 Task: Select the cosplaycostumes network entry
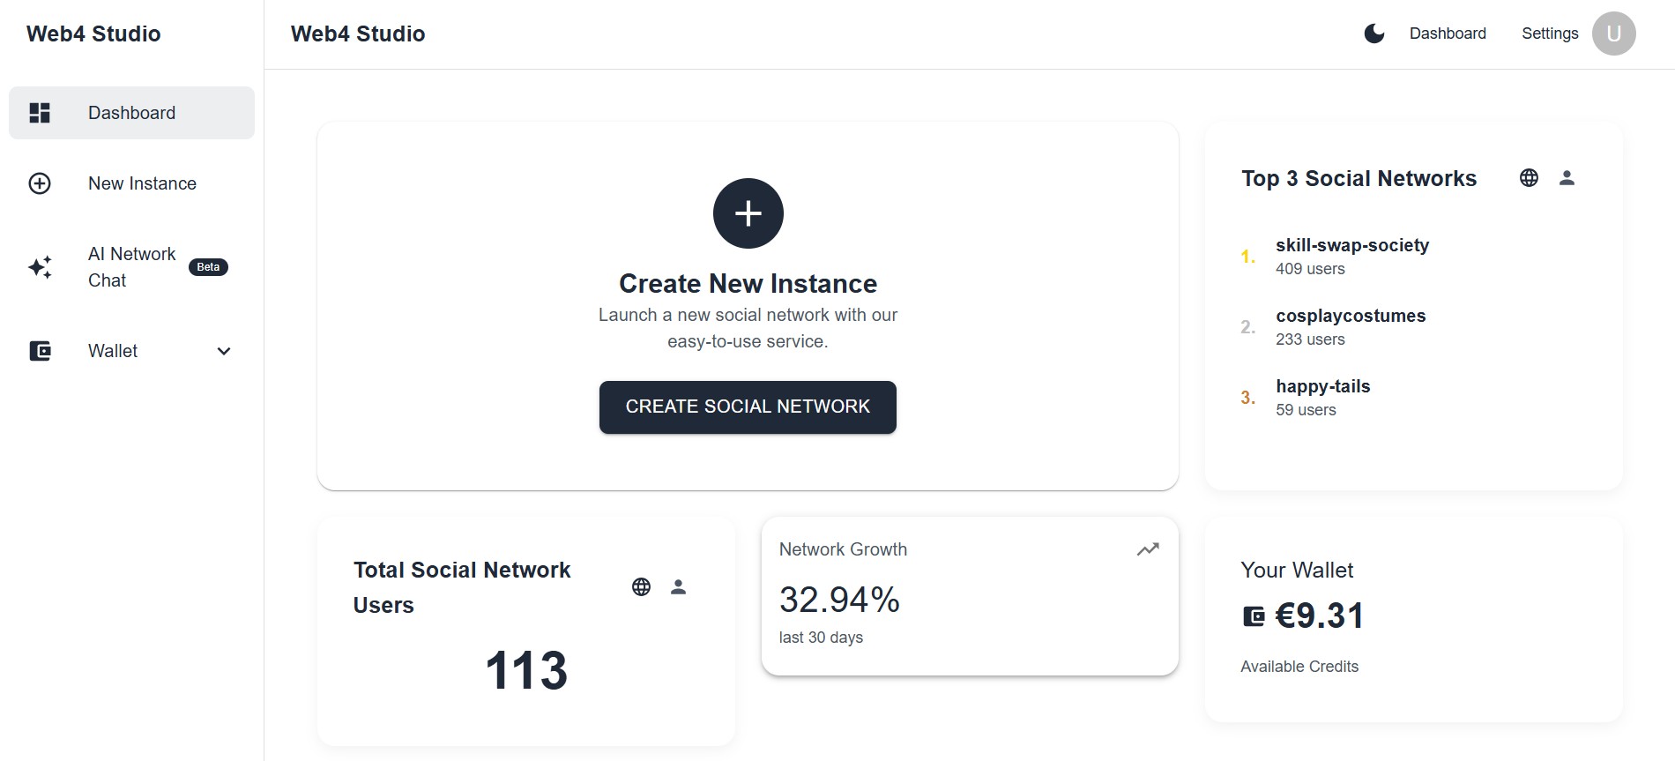click(1350, 317)
